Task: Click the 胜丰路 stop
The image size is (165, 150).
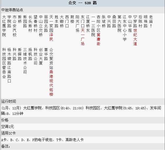Action: click(57, 22)
